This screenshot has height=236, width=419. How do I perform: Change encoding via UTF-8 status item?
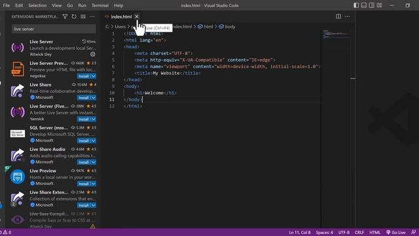click(344, 233)
